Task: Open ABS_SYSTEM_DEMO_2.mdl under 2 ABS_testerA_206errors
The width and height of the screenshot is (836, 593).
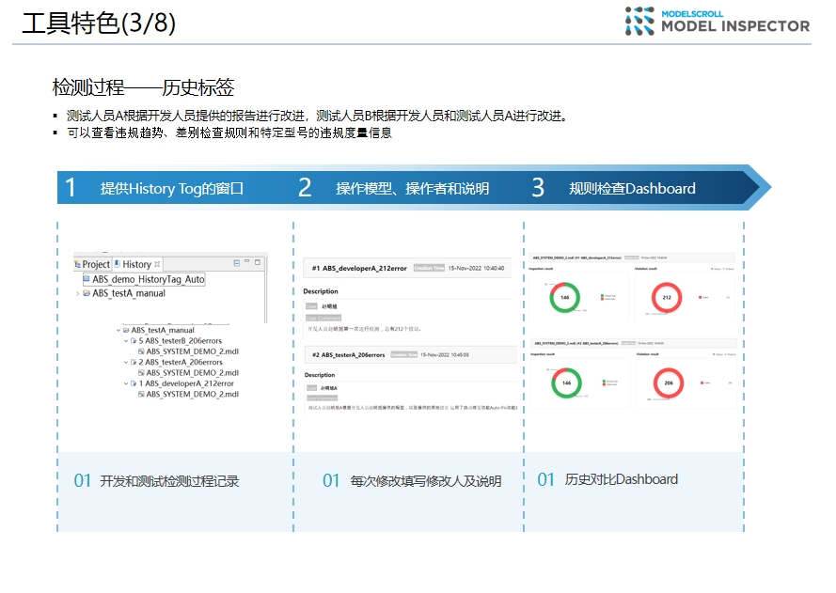Action: [193, 373]
